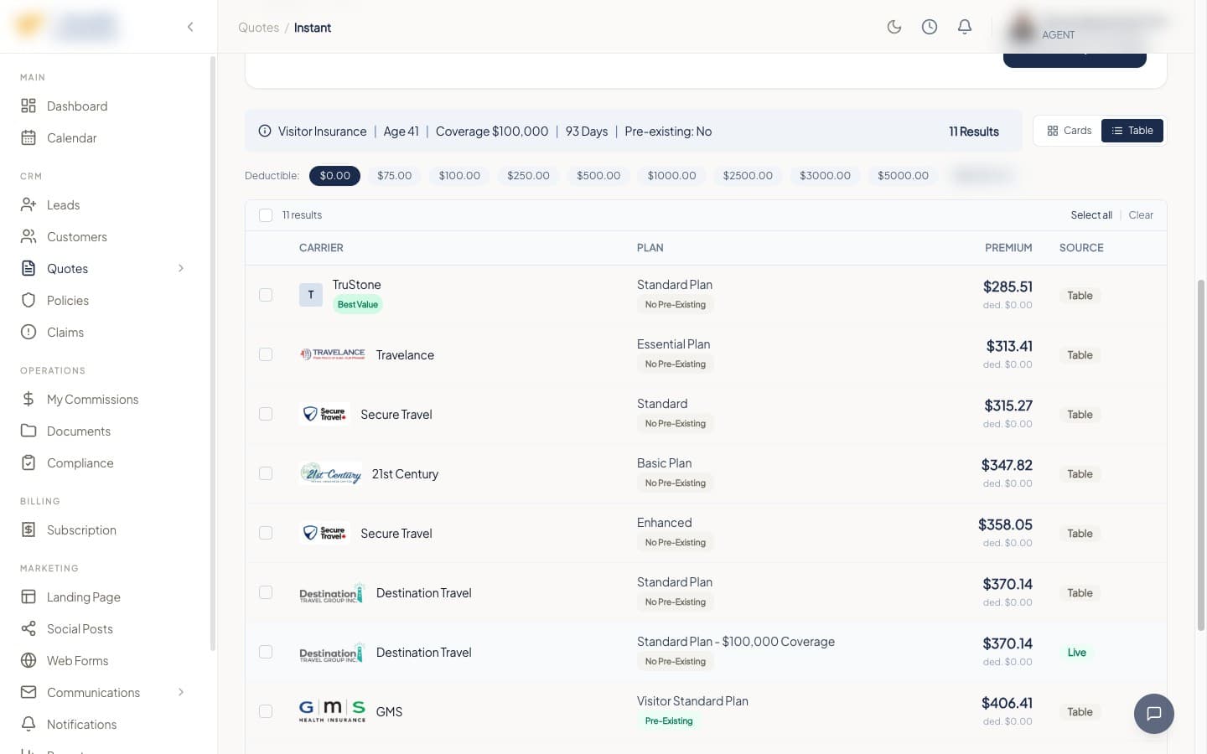Check the Travelance row checkbox
Viewport: 1207px width, 754px height.
(x=266, y=354)
